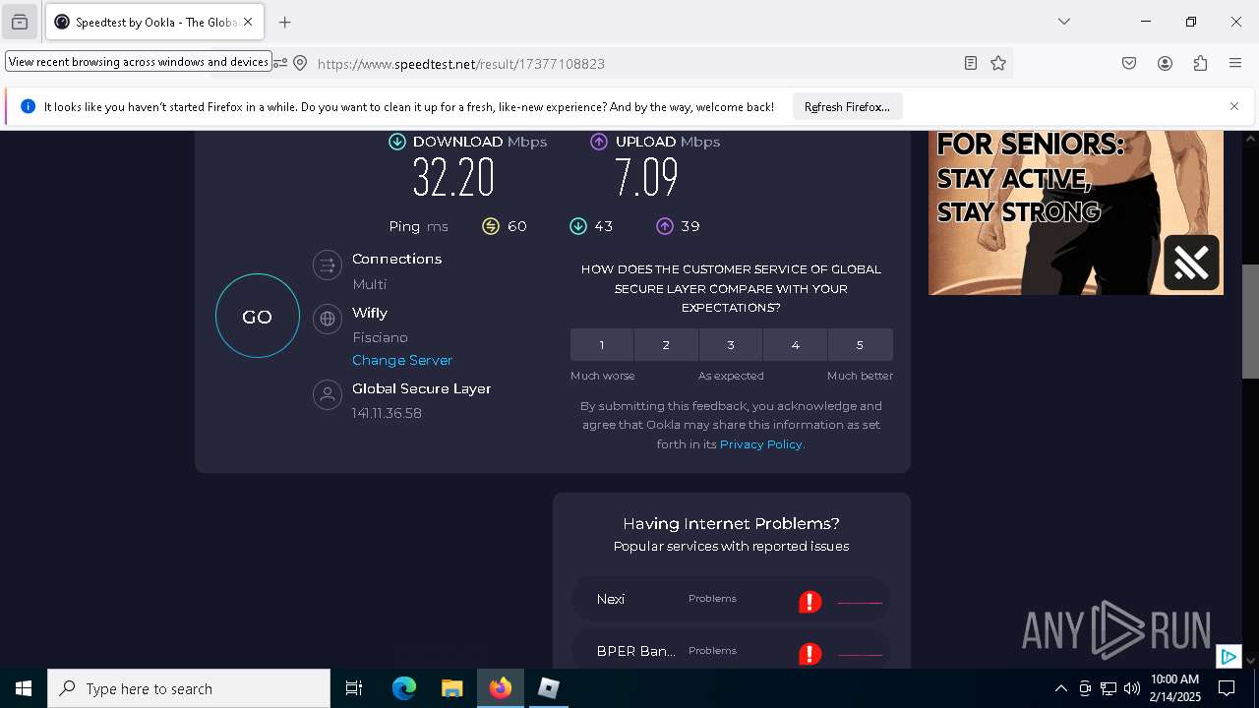The width and height of the screenshot is (1259, 708).
Task: Launch Microsoft Edge from the taskbar
Action: point(404,688)
